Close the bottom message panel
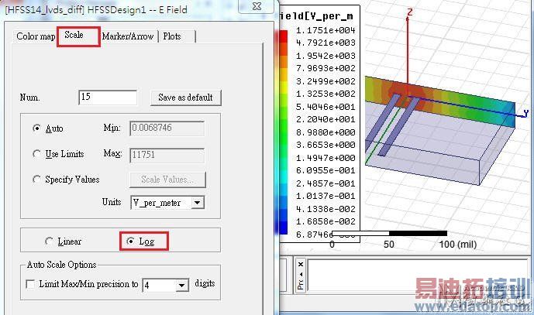The image size is (534, 315). (301, 264)
